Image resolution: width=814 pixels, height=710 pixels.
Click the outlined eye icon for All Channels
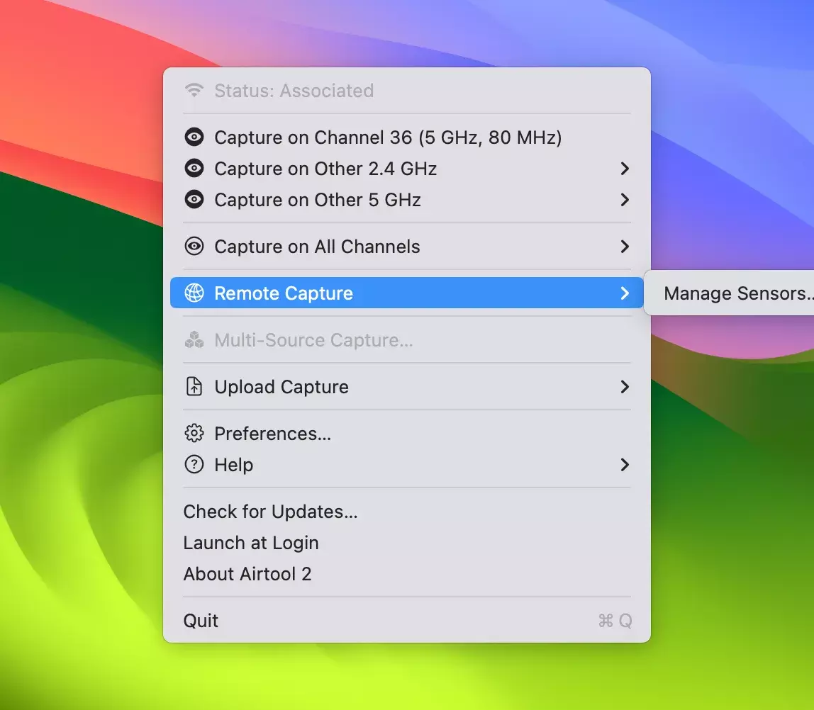194,247
